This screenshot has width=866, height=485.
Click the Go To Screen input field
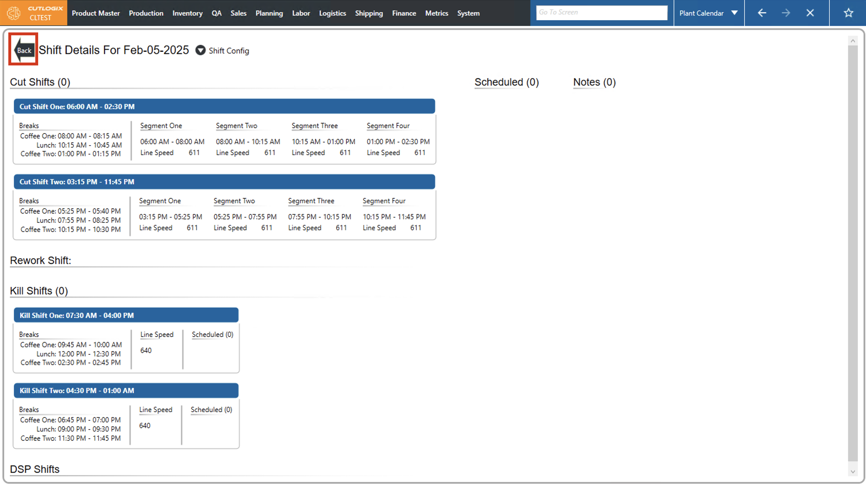point(601,12)
